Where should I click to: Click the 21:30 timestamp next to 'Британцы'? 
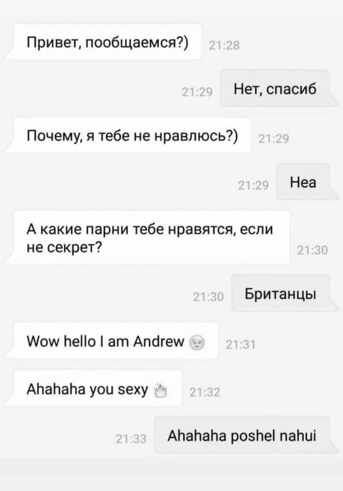[208, 296]
